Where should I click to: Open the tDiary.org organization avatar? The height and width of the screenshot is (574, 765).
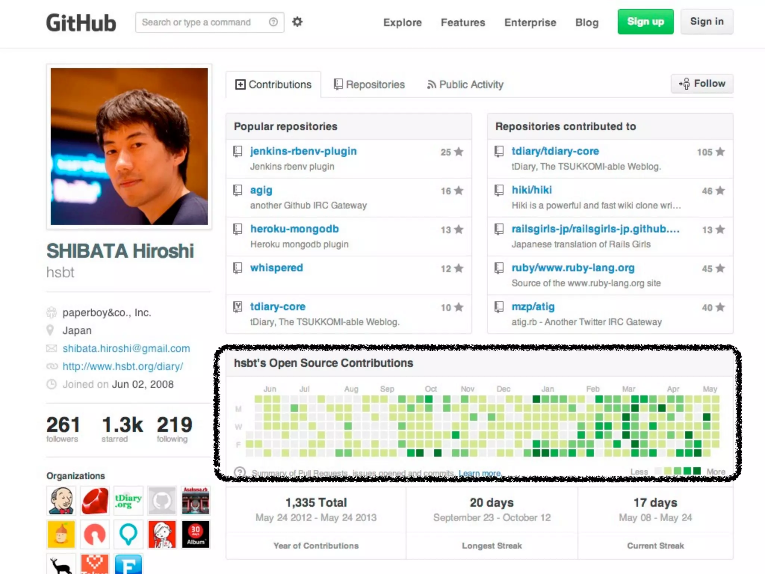[x=128, y=501]
